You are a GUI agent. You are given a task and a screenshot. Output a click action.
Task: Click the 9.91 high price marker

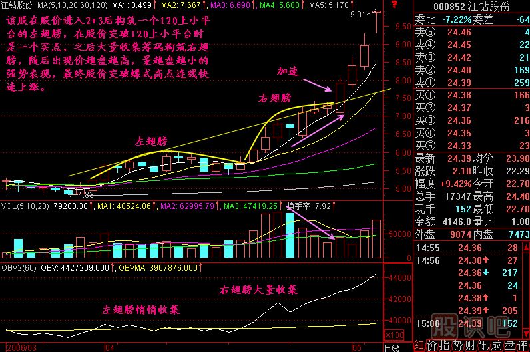tap(359, 13)
